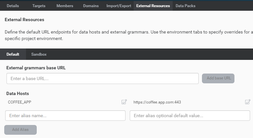
Task: Switch to the Targets tab
Action: (39, 6)
